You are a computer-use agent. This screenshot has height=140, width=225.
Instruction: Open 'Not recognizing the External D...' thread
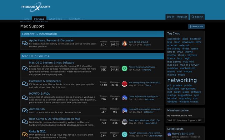pos(145,82)
